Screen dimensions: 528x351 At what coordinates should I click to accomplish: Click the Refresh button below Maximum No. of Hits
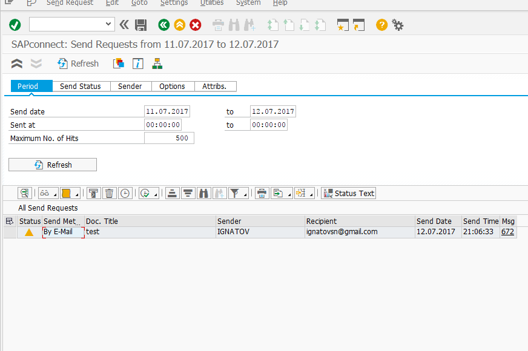53,165
